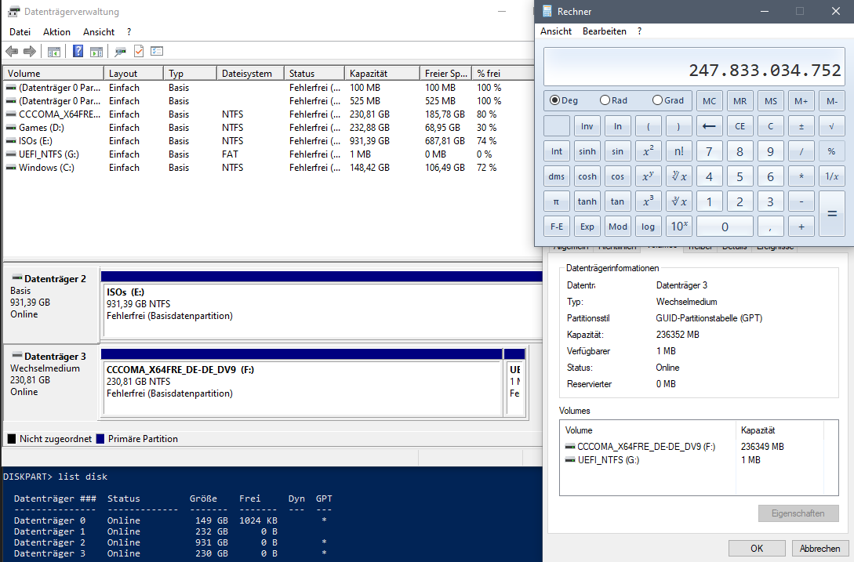Click the x cubed key in Rechner
This screenshot has width=854, height=562.
[648, 201]
